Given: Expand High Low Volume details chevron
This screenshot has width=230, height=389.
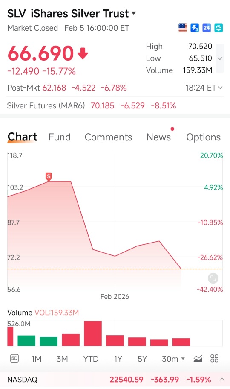Looking at the screenshot, I should tap(220, 58).
